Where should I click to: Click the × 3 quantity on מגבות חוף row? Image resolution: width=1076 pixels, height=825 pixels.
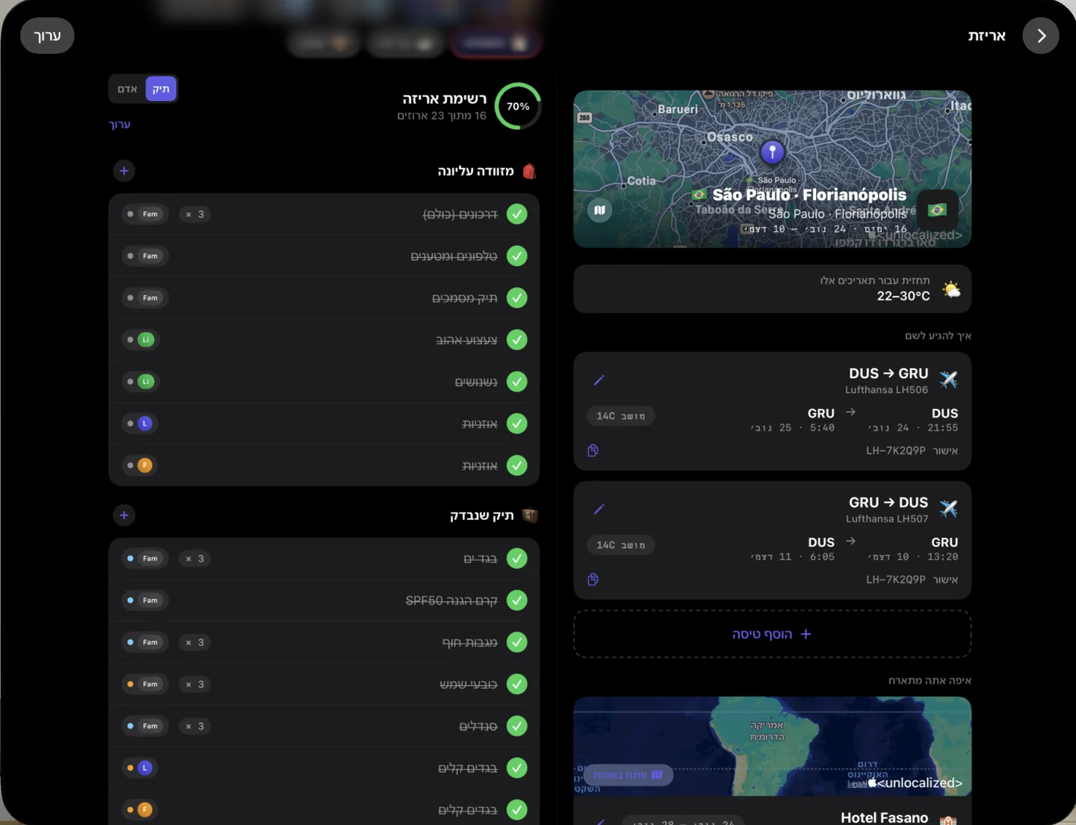[x=195, y=642]
